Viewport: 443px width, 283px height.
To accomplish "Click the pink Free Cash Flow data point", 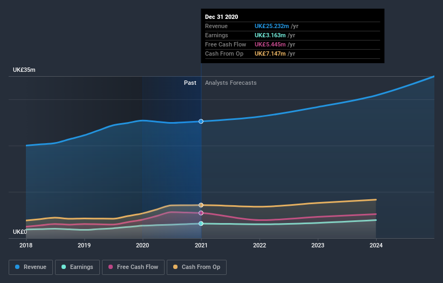I will click(201, 213).
